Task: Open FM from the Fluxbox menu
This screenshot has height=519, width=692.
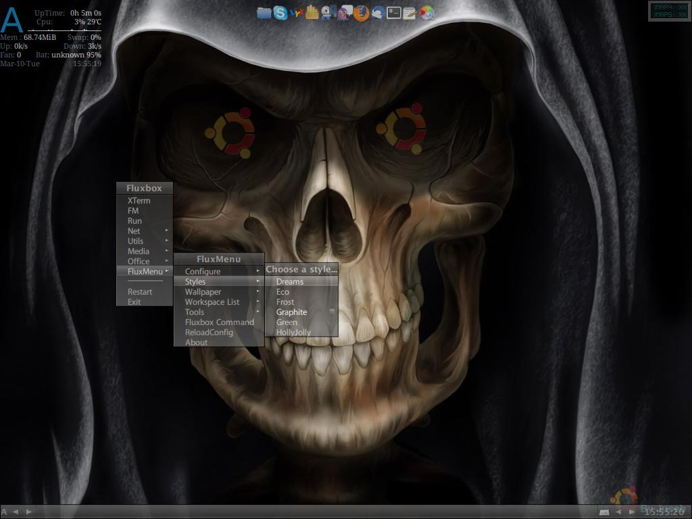Action: [145, 211]
